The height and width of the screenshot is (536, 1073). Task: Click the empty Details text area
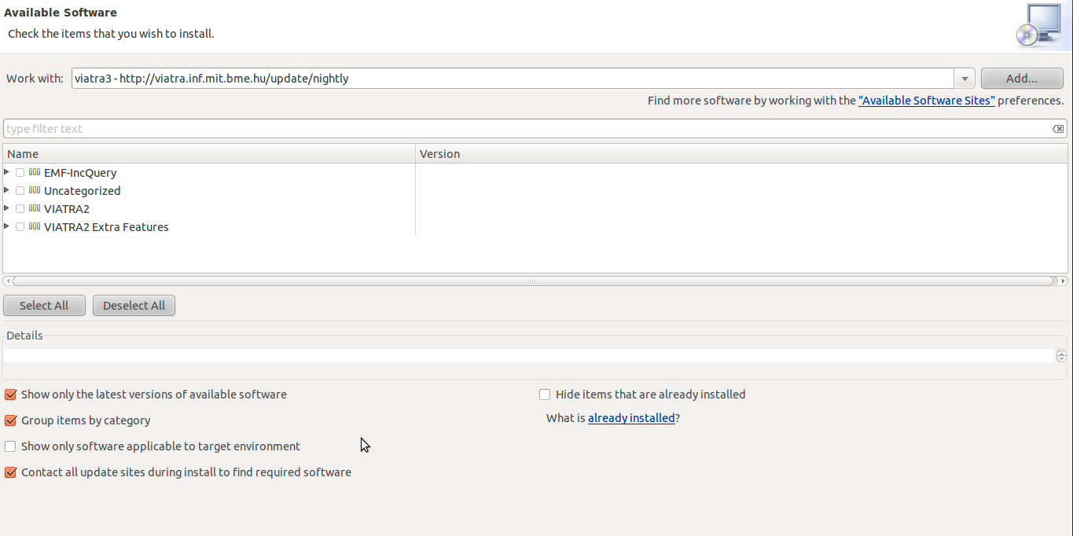[x=528, y=356]
